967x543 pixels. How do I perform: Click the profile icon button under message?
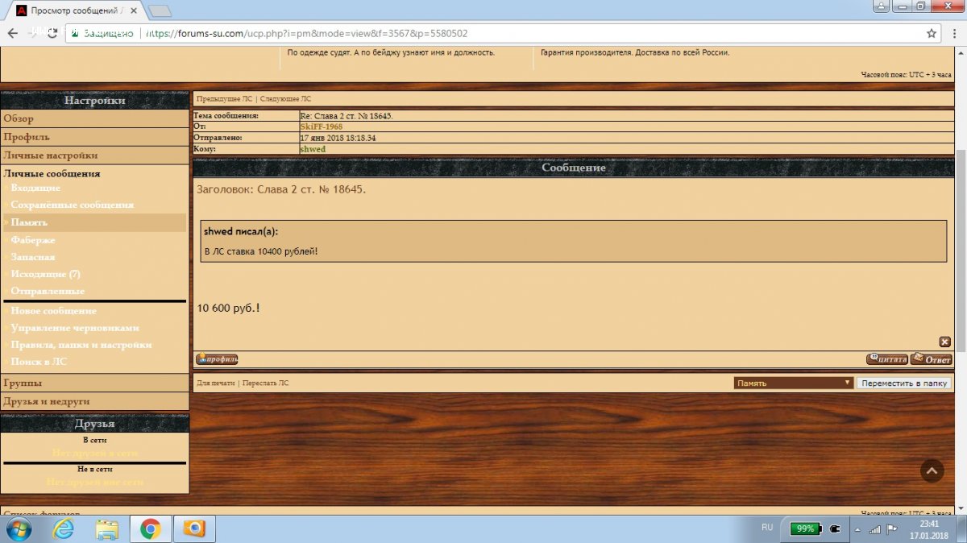[217, 359]
